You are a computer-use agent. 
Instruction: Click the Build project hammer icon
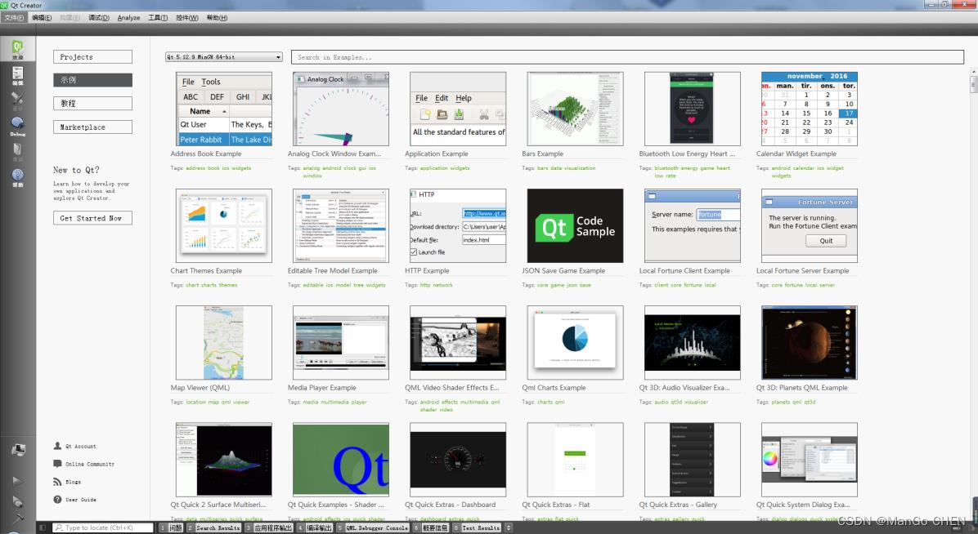click(x=17, y=518)
